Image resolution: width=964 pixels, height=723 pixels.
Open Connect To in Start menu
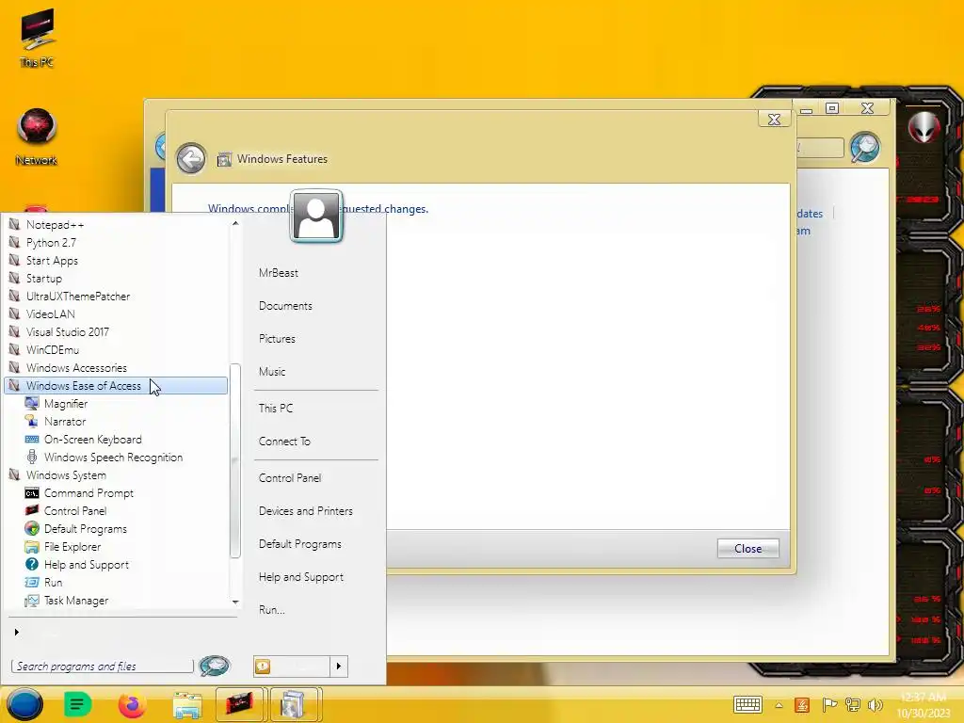284,441
